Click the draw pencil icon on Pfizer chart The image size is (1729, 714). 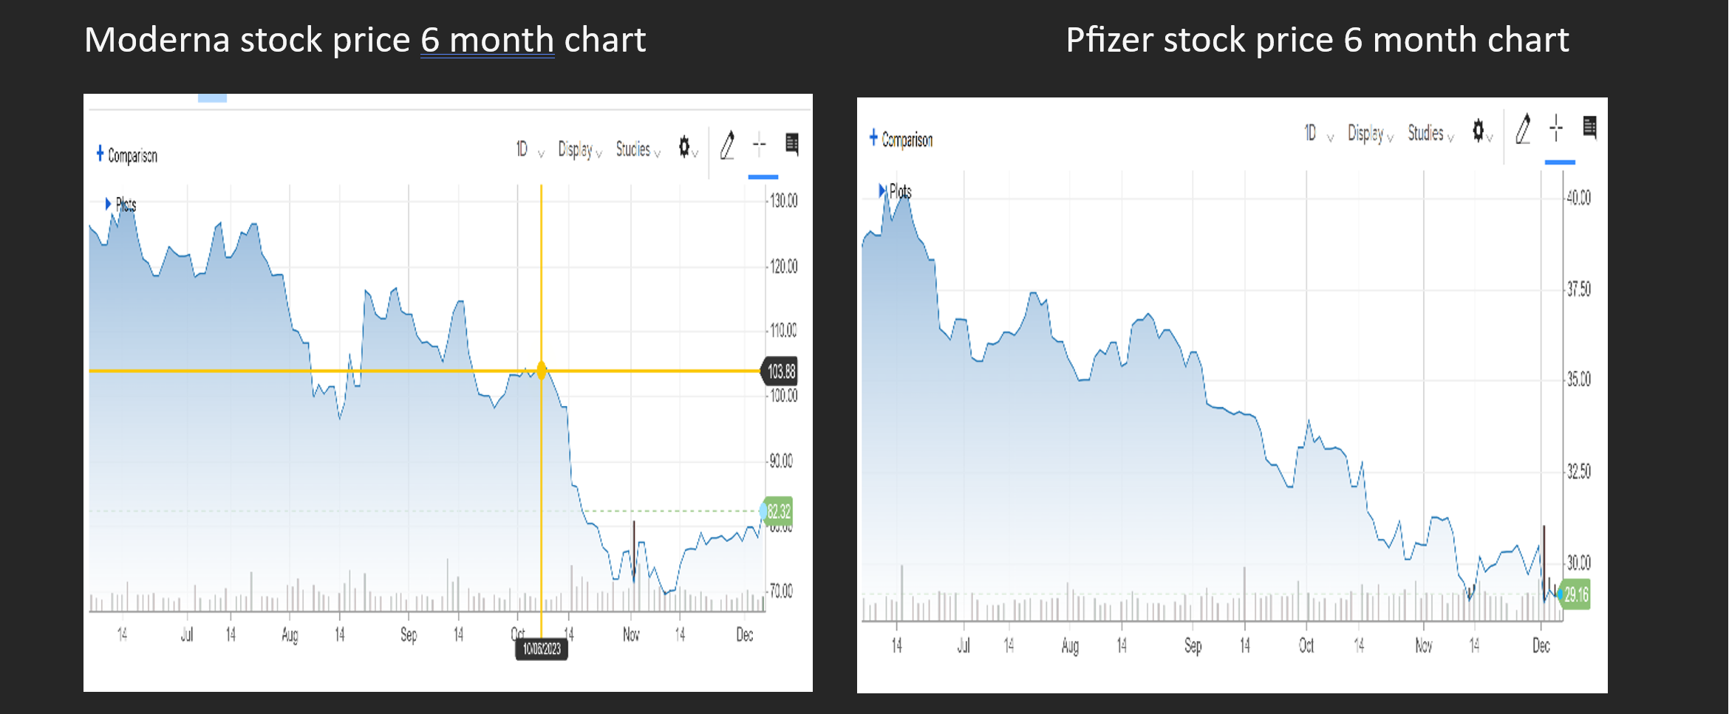[x=1523, y=129]
